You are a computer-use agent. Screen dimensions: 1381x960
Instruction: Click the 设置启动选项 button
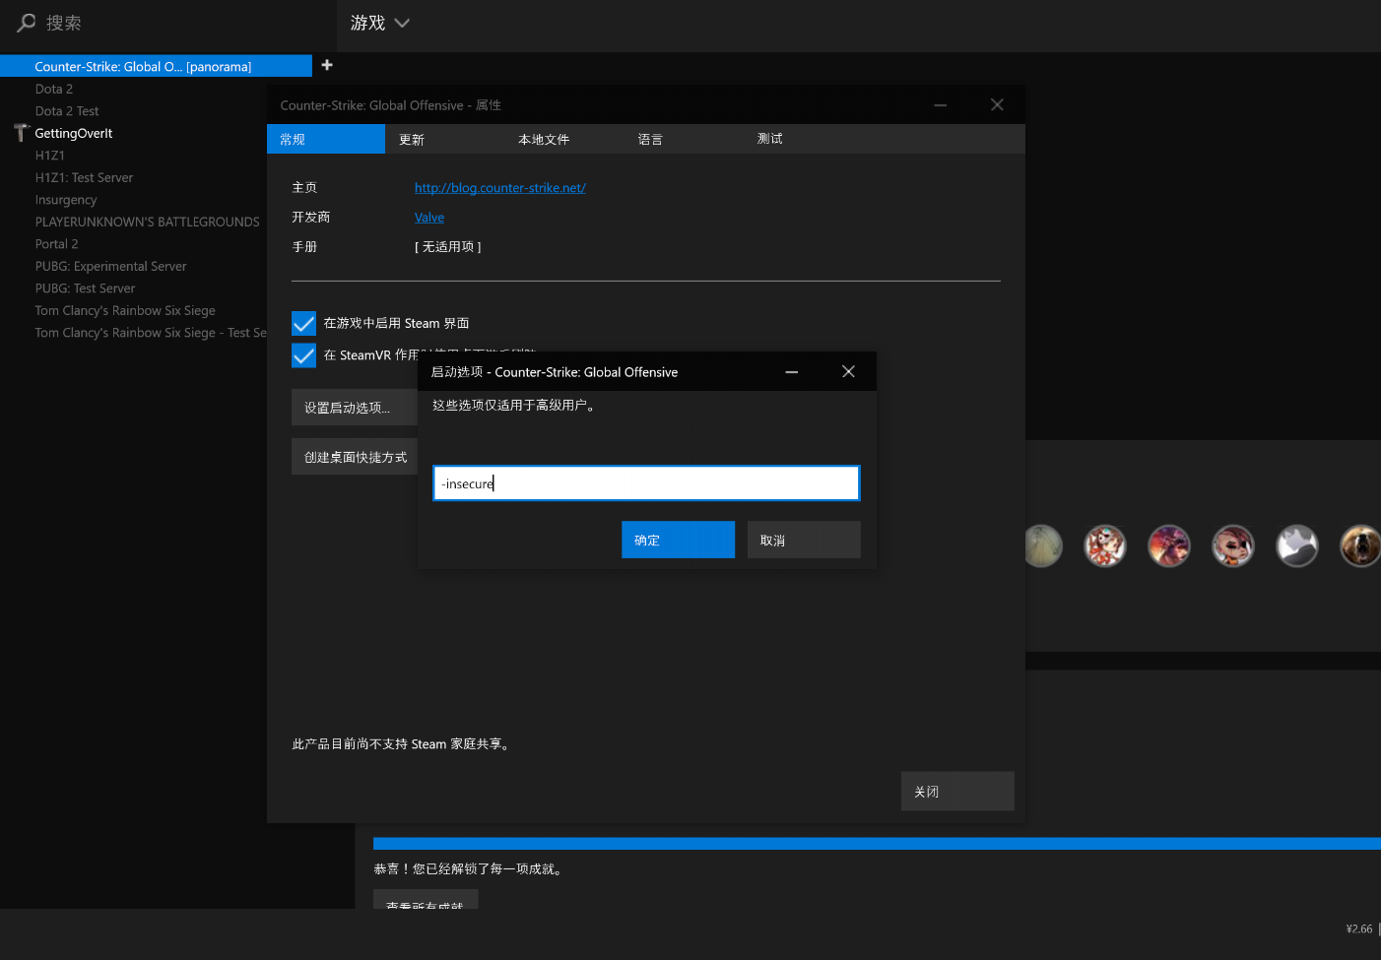click(x=355, y=408)
